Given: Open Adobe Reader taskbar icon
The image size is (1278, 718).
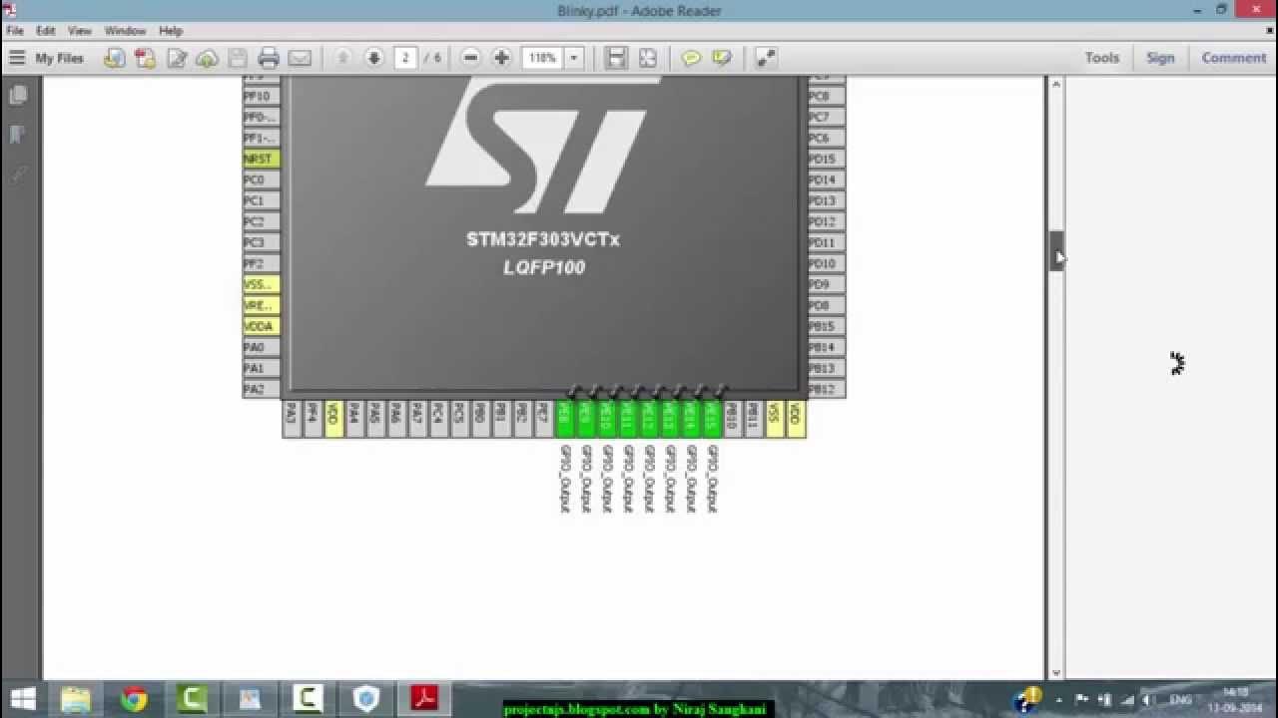Looking at the screenshot, I should click(424, 699).
